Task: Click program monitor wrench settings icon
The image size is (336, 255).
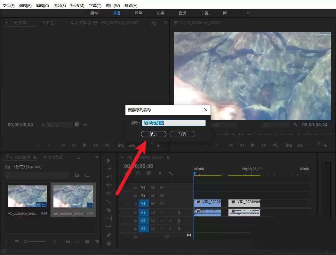Action: pyautogui.click(x=295, y=124)
